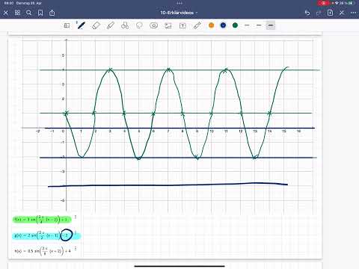Select the thinnest stroke width
Screen dimensions: 359x269
[247, 25]
